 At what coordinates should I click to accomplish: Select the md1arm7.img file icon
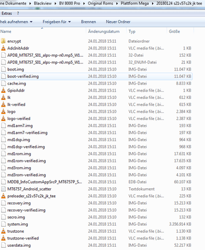tap(3, 126)
